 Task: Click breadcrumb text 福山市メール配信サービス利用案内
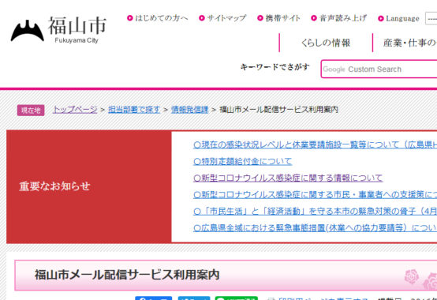(x=278, y=110)
